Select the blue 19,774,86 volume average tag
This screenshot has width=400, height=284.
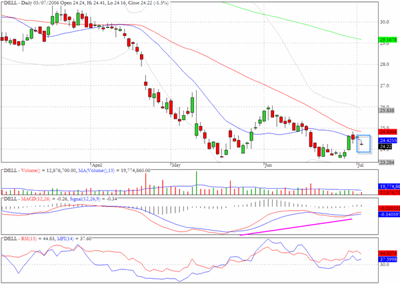point(389,187)
